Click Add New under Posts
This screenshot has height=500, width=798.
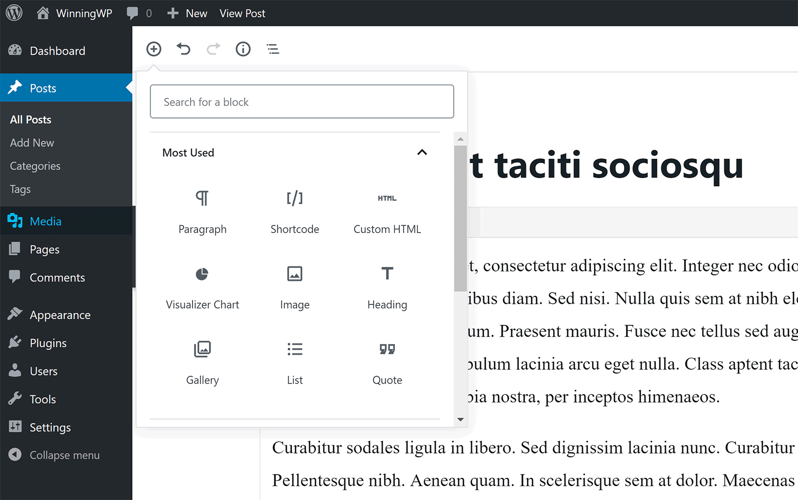[32, 143]
